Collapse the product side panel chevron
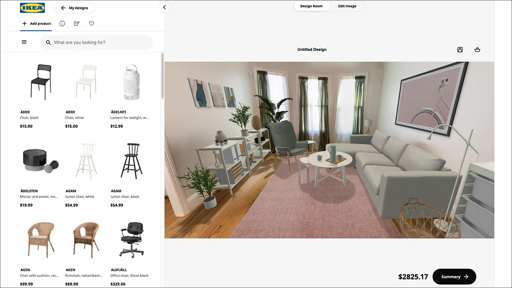512x288 pixels. pos(165,7)
